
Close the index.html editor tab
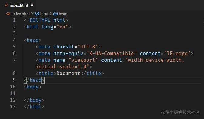[32, 5]
